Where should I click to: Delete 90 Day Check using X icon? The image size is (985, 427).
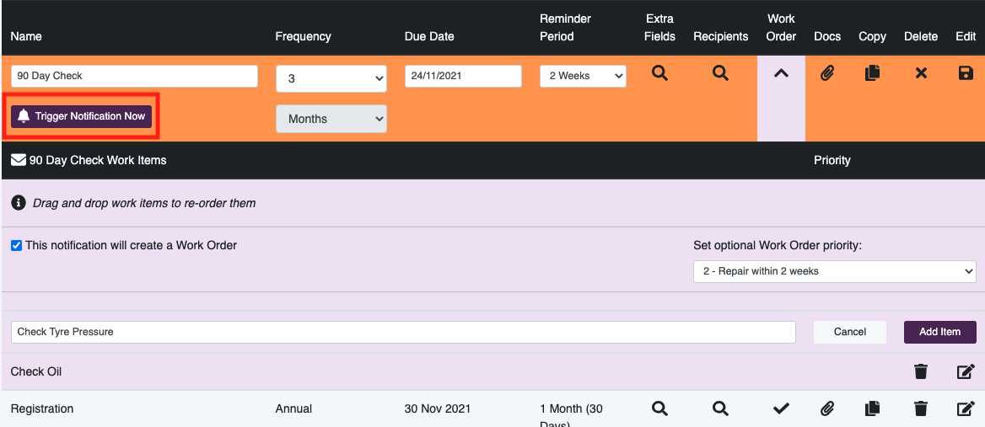[921, 73]
